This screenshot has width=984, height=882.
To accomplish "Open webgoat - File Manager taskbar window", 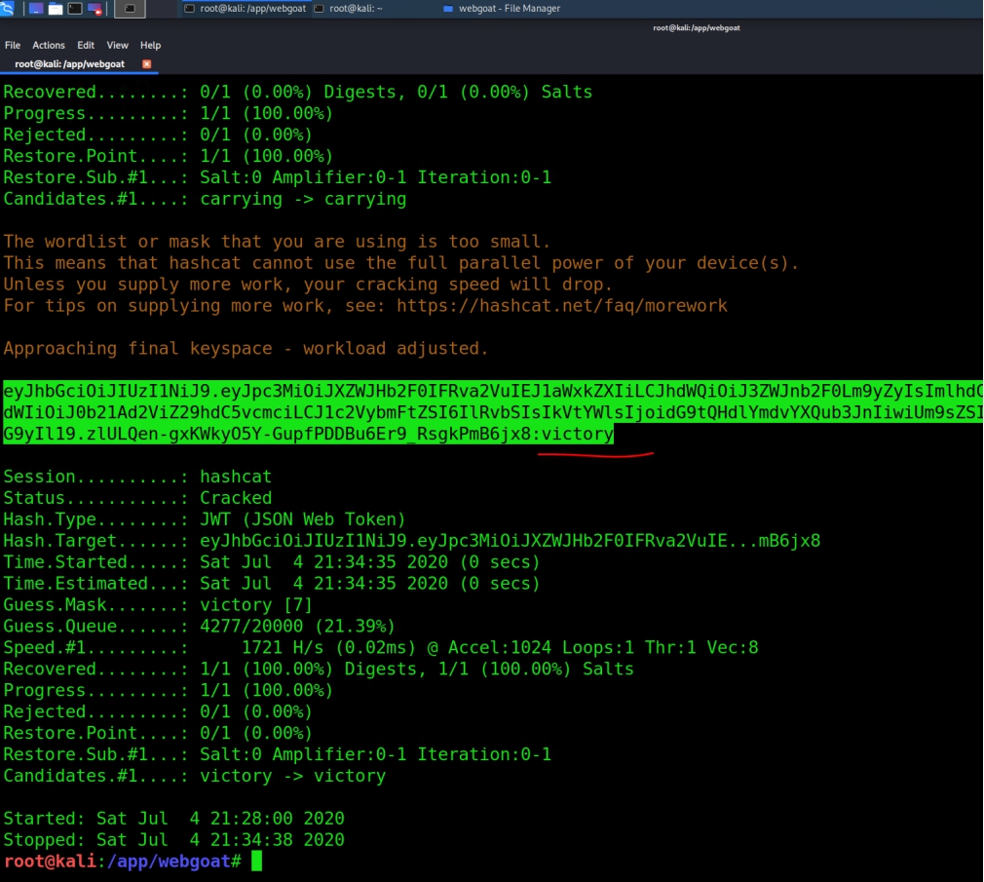I will pos(502,8).
